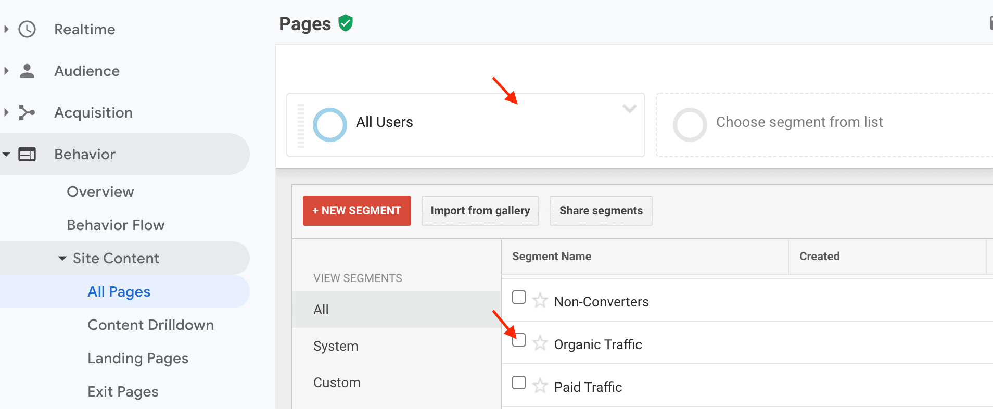Open the All Users segment dropdown chevron
993x409 pixels.
click(x=630, y=109)
